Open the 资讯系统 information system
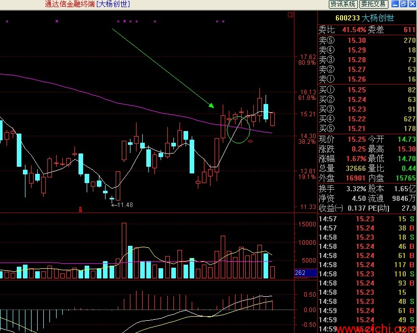The width and height of the screenshot is (417, 333). click(343, 4)
